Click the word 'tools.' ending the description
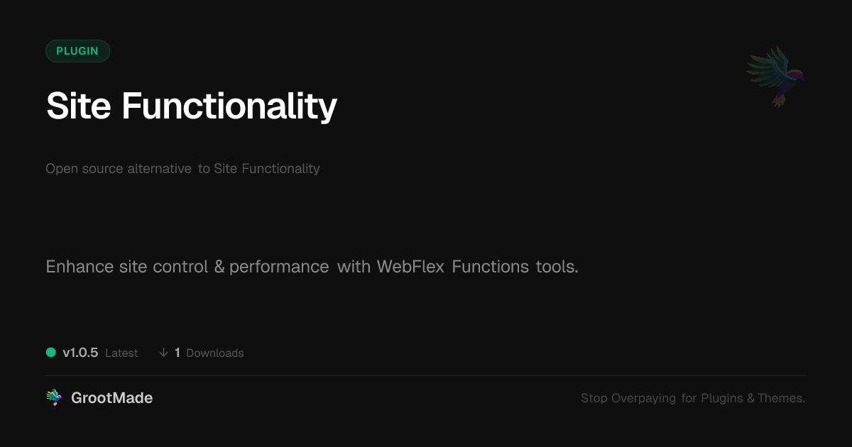 coord(557,267)
